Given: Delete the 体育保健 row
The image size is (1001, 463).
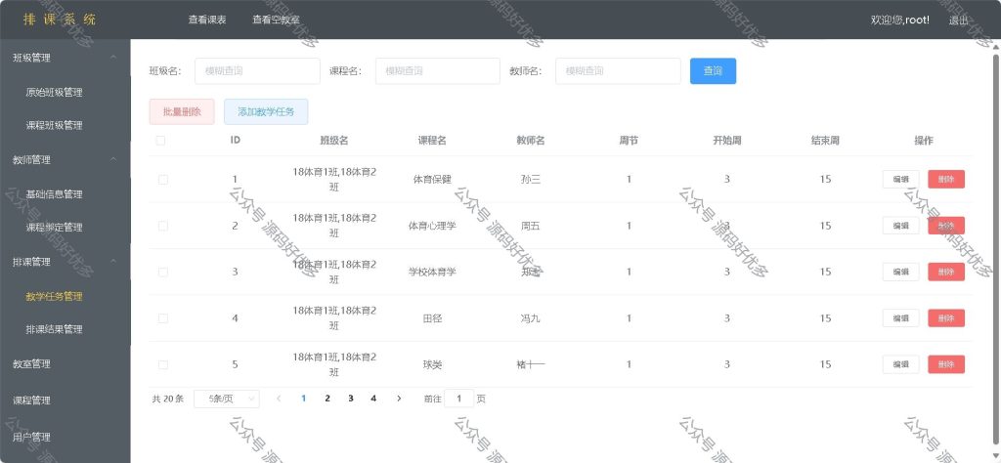Looking at the screenshot, I should pyautogui.click(x=946, y=179).
